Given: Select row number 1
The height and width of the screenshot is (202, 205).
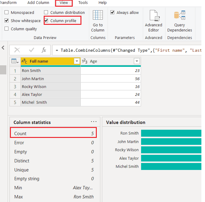Looking at the screenshot, I should point(15,71).
